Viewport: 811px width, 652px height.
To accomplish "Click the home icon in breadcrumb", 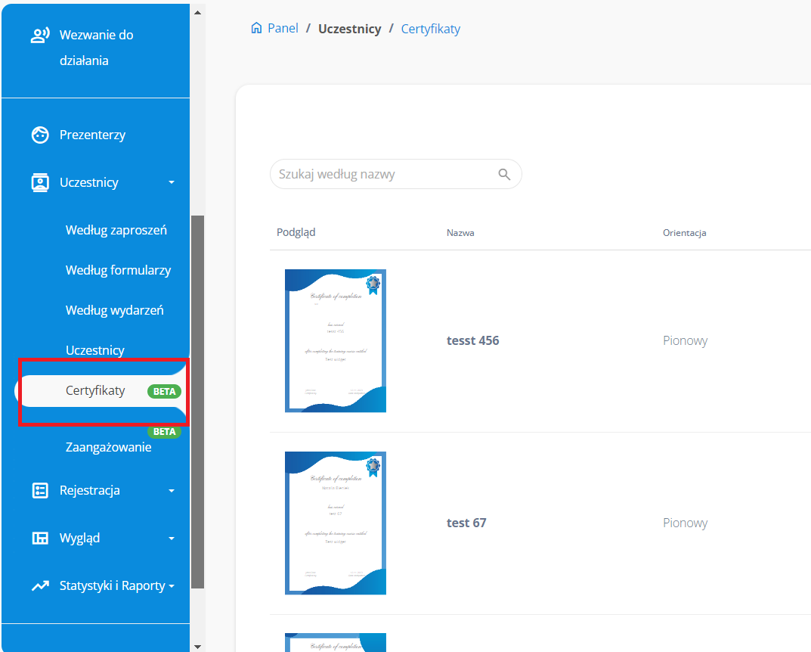I will [256, 29].
